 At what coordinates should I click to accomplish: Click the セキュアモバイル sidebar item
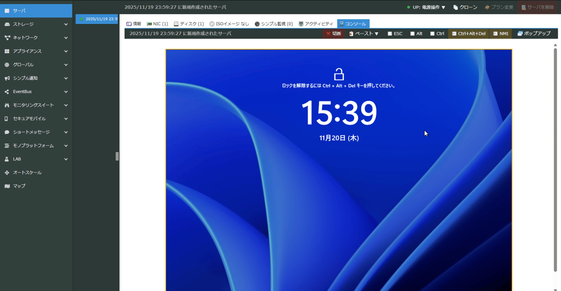point(36,119)
